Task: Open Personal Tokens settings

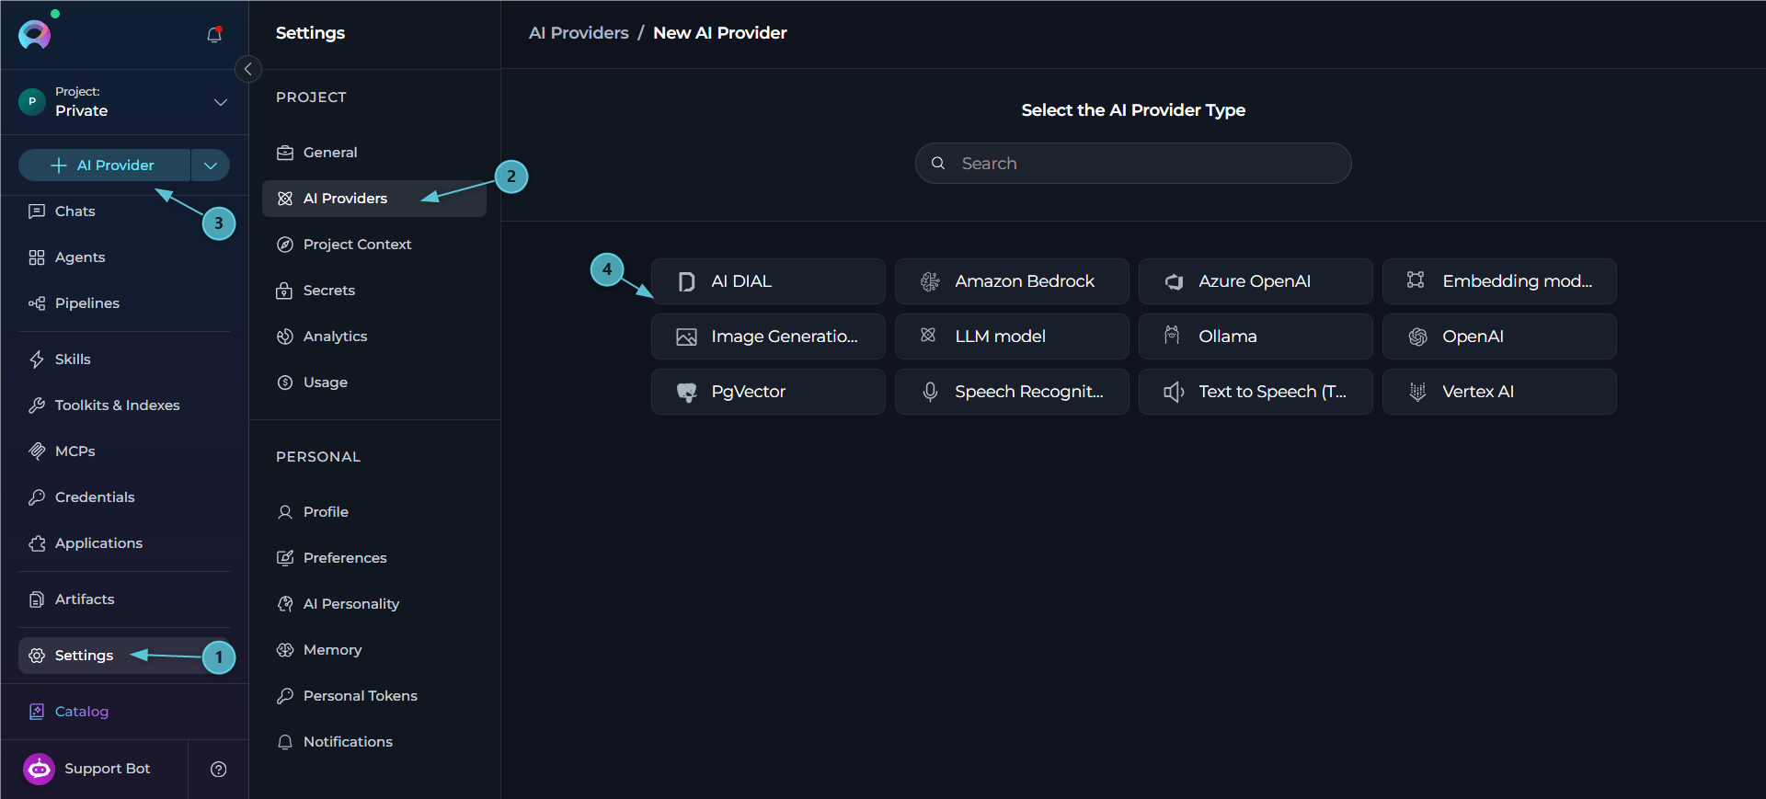Action: pyautogui.click(x=374, y=696)
